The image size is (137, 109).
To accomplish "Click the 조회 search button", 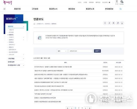I will coord(97,51).
